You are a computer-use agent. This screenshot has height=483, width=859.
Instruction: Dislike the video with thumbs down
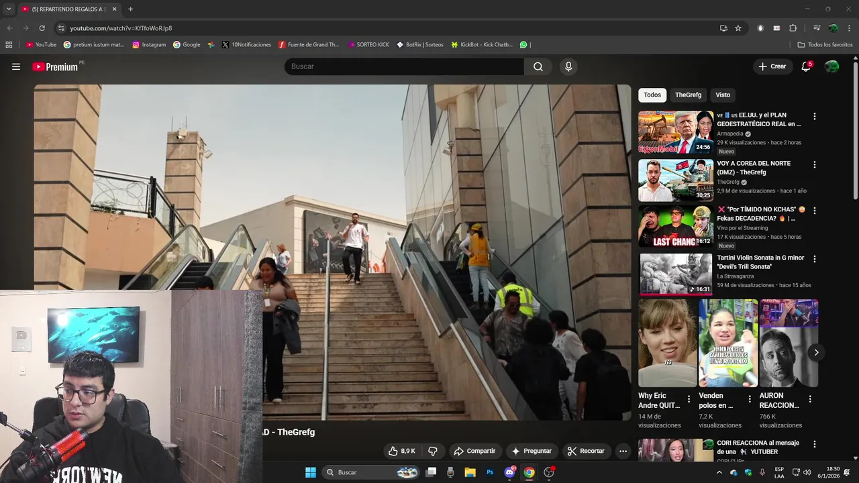point(433,451)
